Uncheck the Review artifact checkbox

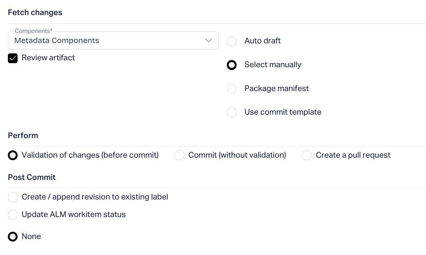coord(13,58)
